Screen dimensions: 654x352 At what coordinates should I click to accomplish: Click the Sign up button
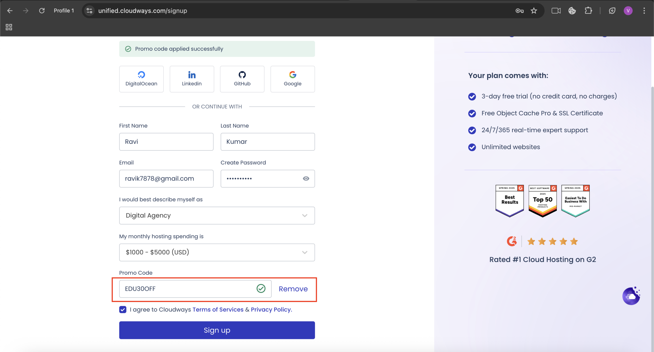point(217,330)
